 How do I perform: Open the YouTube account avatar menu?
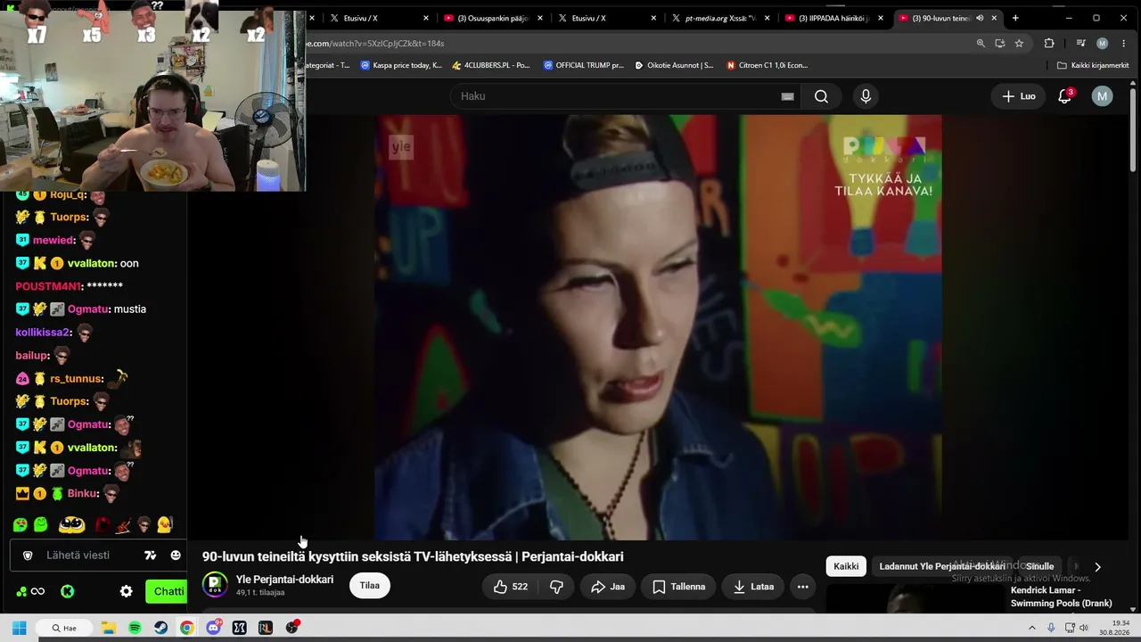pos(1103,96)
